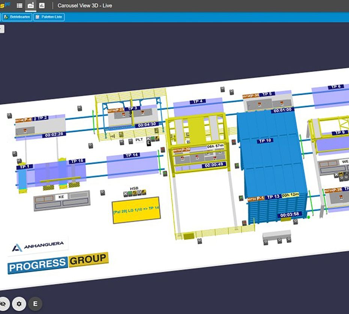Click the X status icon beside PLT
The image size is (349, 314).
pos(149,139)
